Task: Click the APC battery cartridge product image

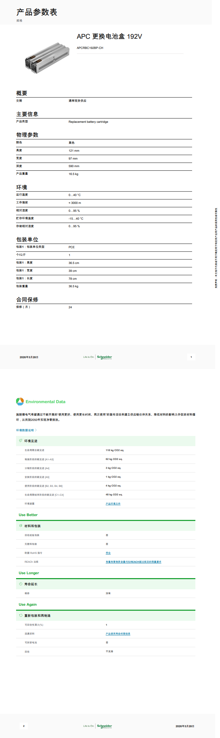Action: (47, 57)
